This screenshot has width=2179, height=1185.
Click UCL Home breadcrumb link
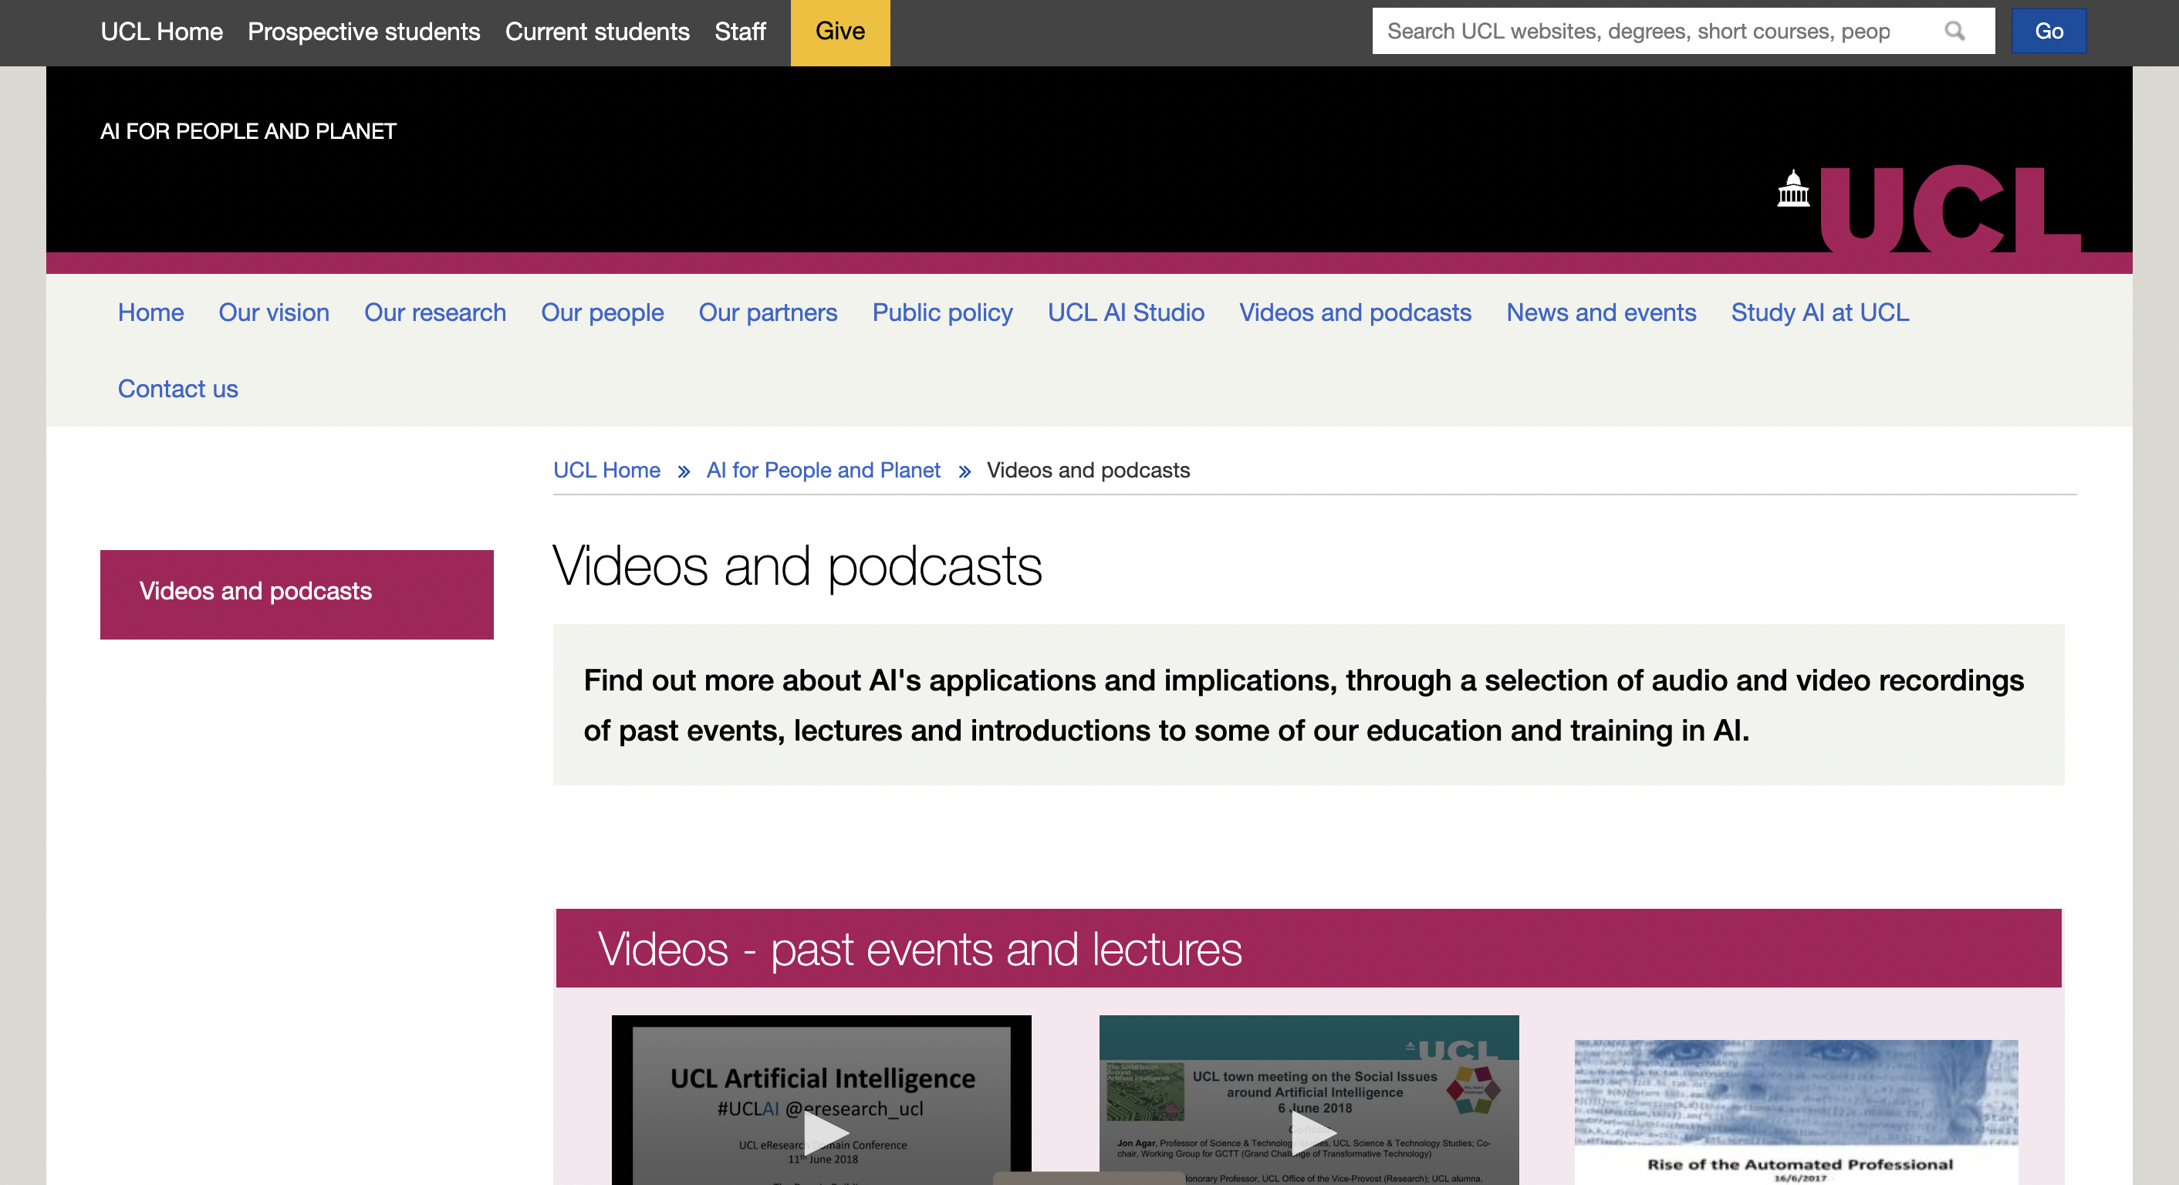click(x=606, y=471)
